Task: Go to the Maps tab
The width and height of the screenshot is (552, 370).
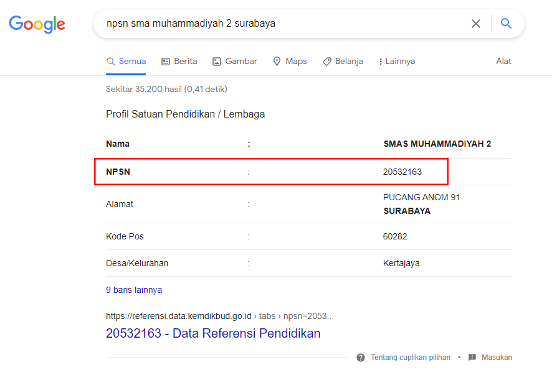Action: coord(290,62)
